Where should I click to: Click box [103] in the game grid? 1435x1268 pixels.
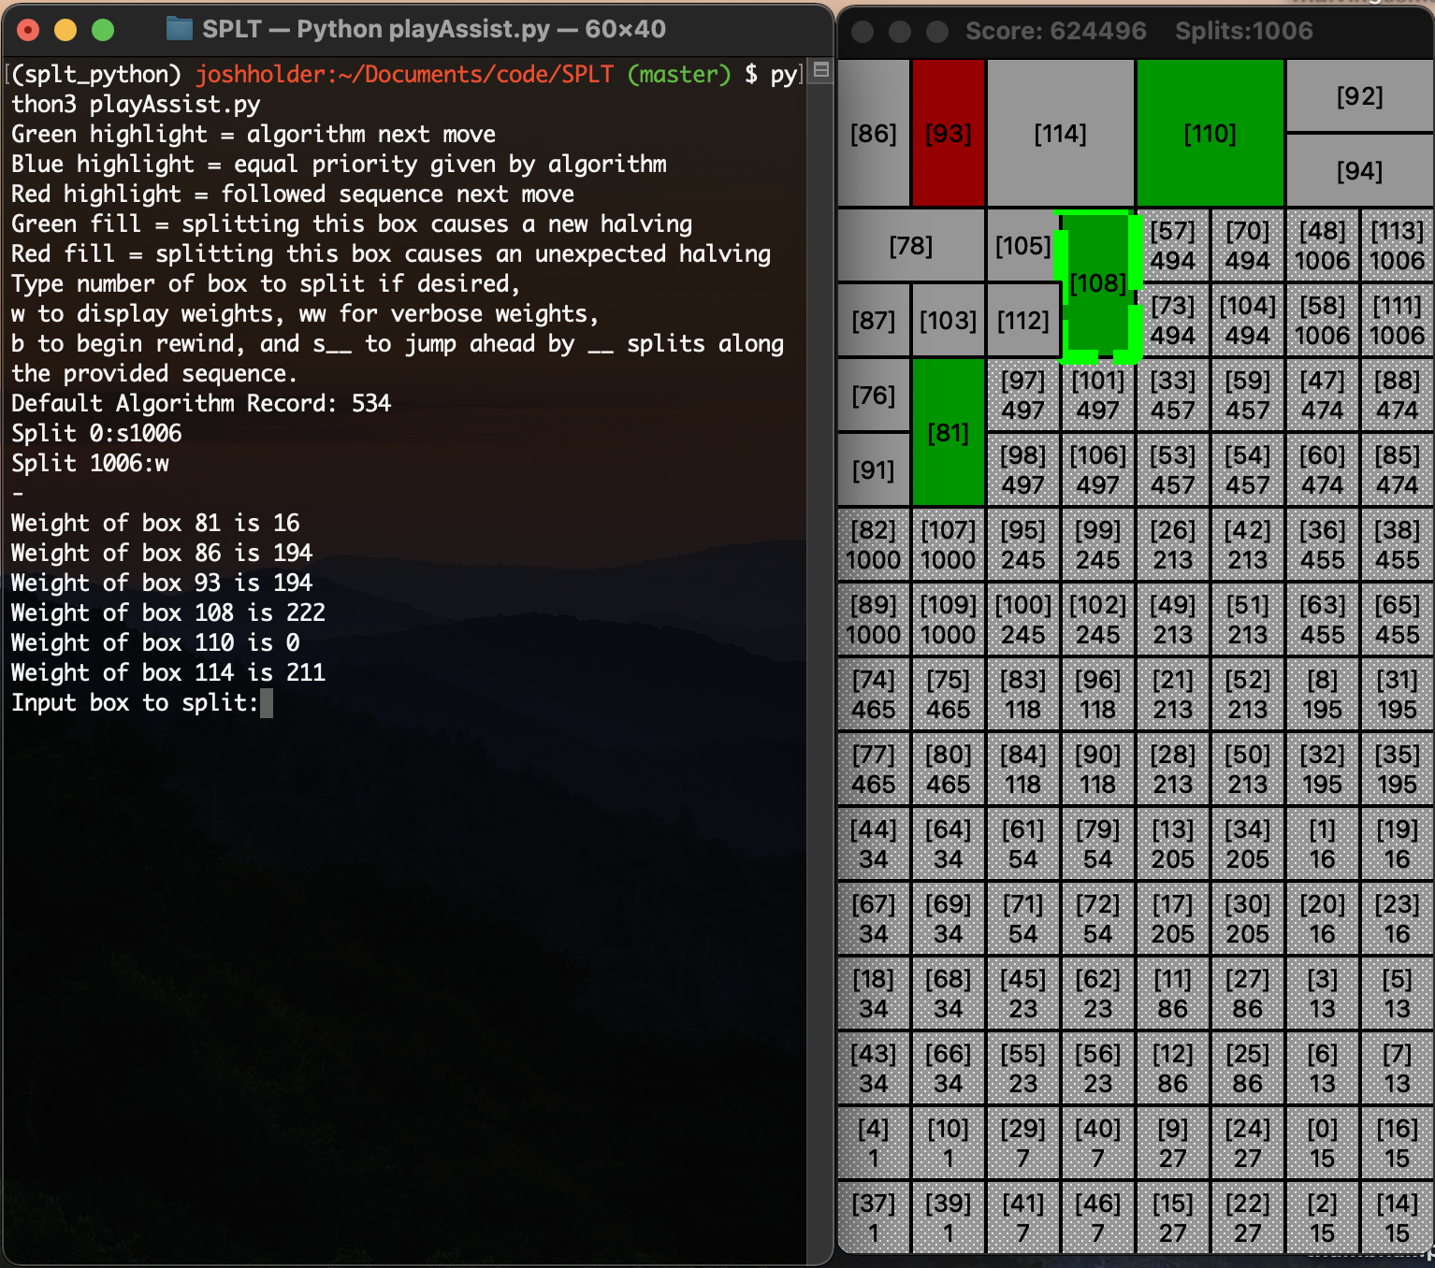pyautogui.click(x=949, y=320)
